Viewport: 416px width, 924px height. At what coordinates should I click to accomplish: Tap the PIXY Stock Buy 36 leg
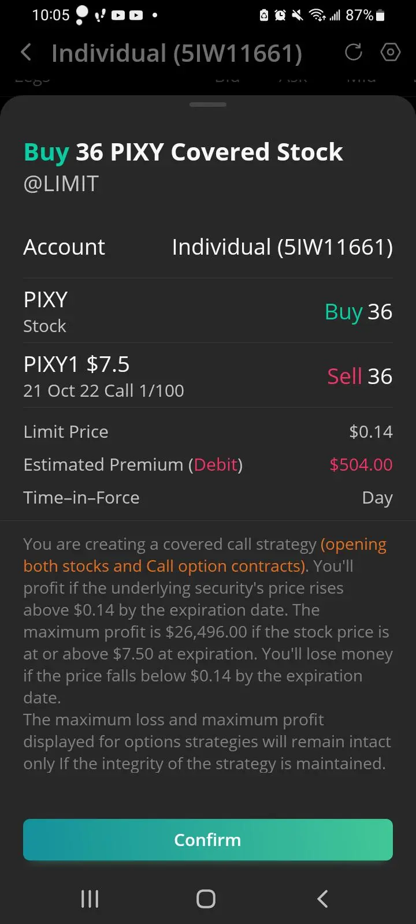tap(208, 312)
